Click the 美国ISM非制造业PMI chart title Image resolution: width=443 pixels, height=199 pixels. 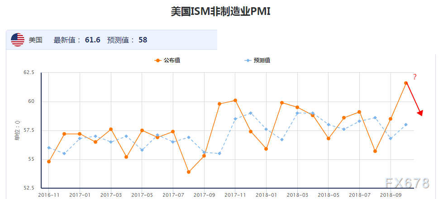point(221,12)
